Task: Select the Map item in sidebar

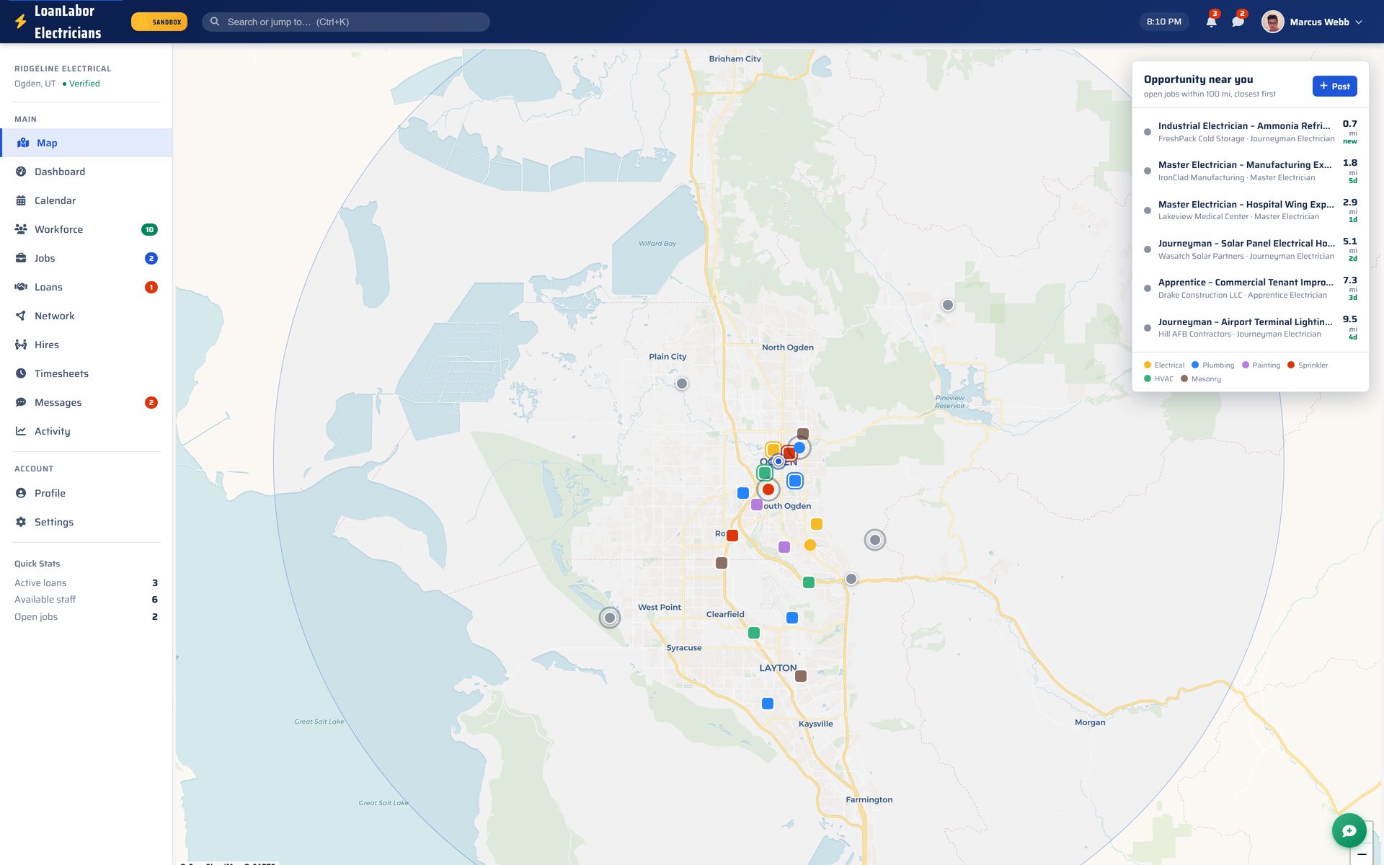Action: [86, 143]
